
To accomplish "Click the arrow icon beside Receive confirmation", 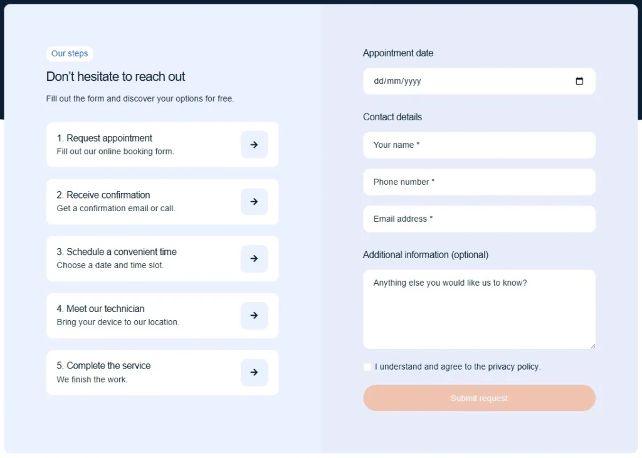I will tap(254, 202).
